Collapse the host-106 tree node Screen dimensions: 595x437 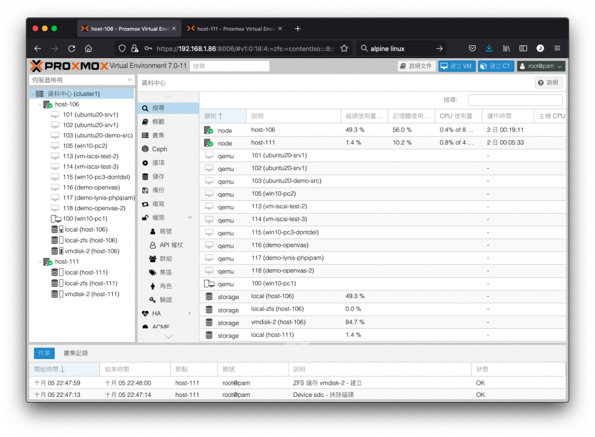(x=40, y=105)
